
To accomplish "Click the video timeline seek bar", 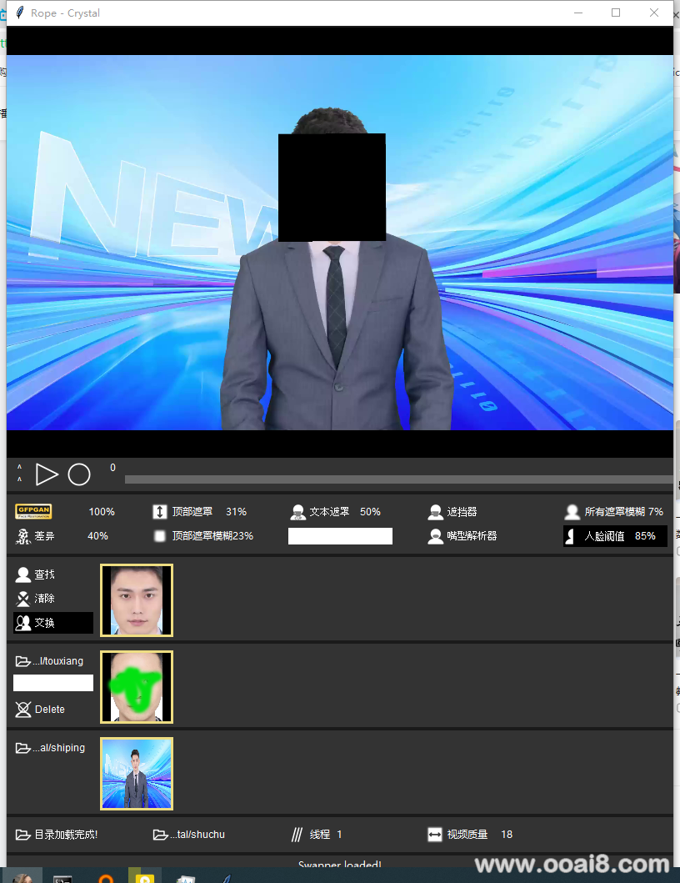I will tap(398, 479).
